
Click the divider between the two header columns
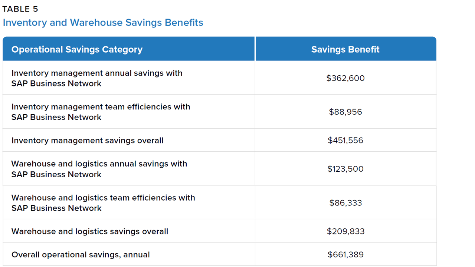(255, 49)
